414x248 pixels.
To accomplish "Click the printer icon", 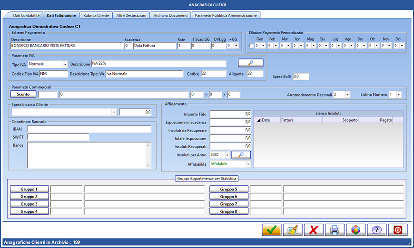I will [335, 230].
